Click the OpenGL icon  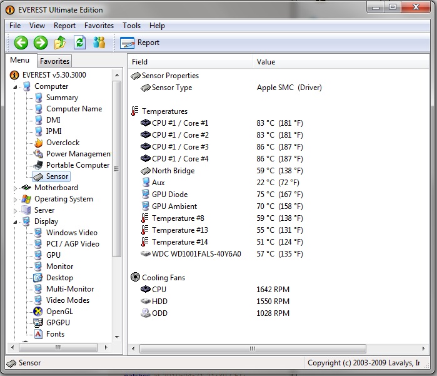pos(38,312)
